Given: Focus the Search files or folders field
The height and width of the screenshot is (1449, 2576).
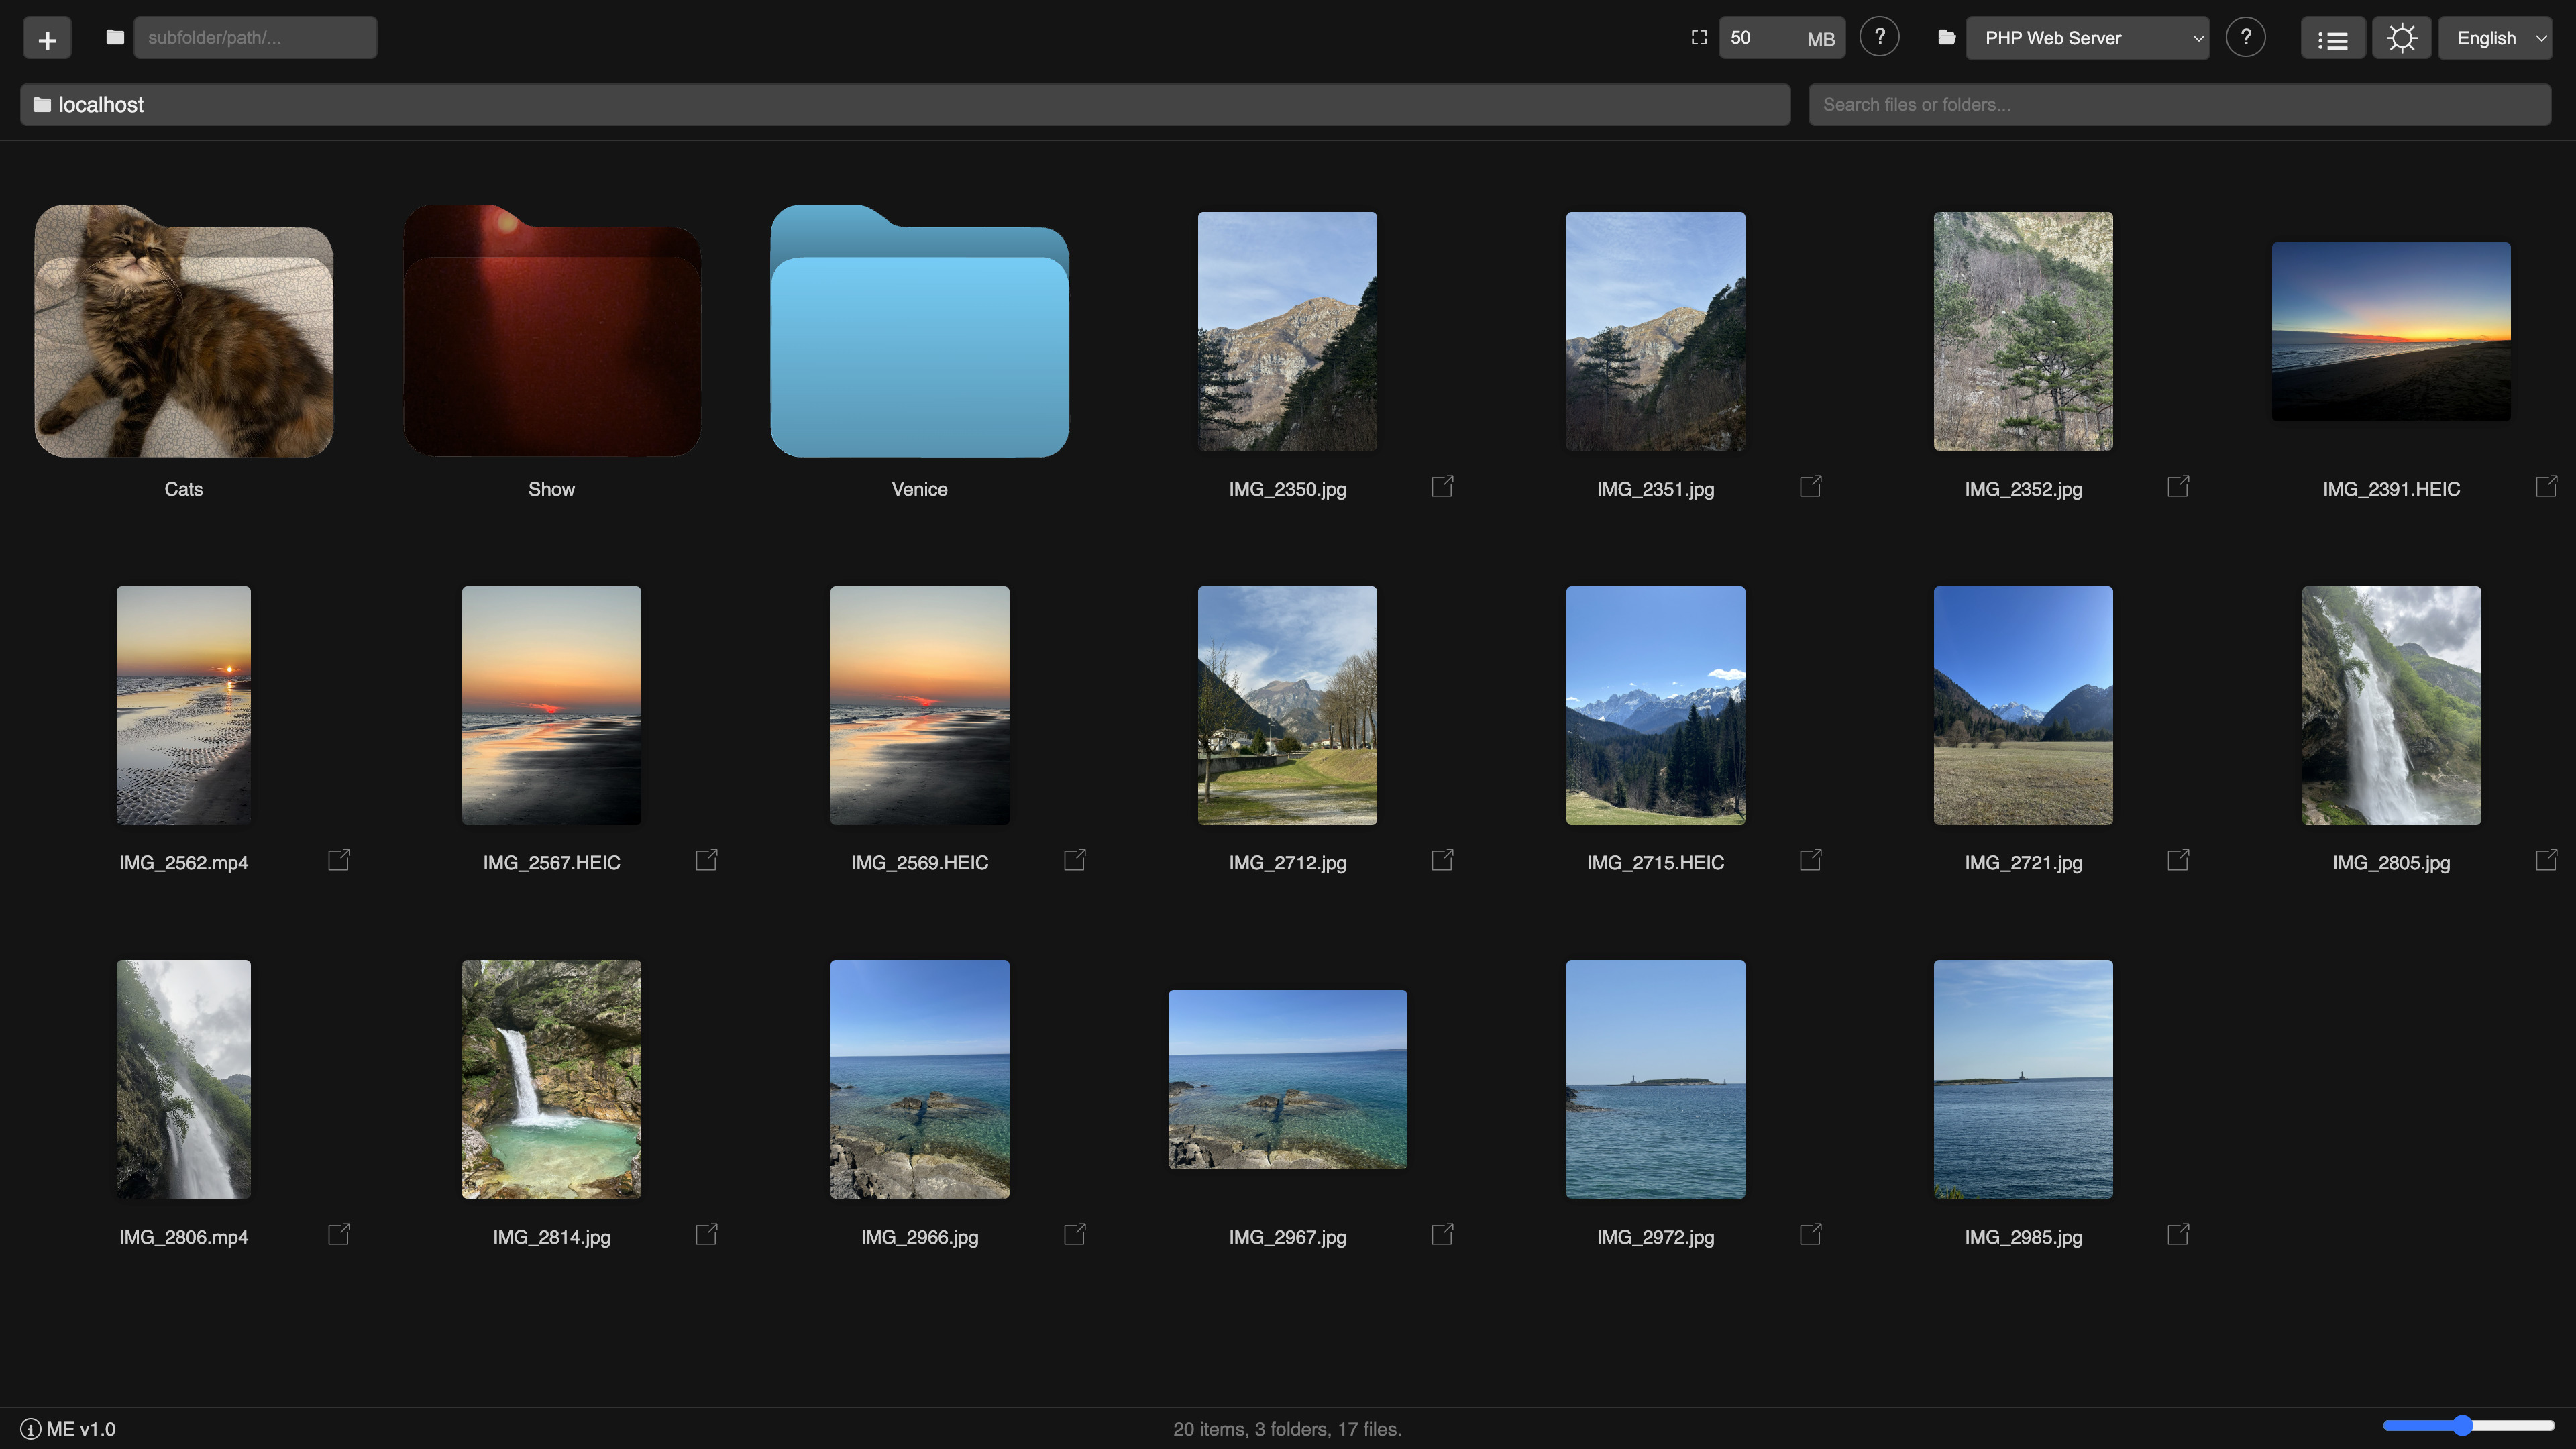Looking at the screenshot, I should [2178, 105].
